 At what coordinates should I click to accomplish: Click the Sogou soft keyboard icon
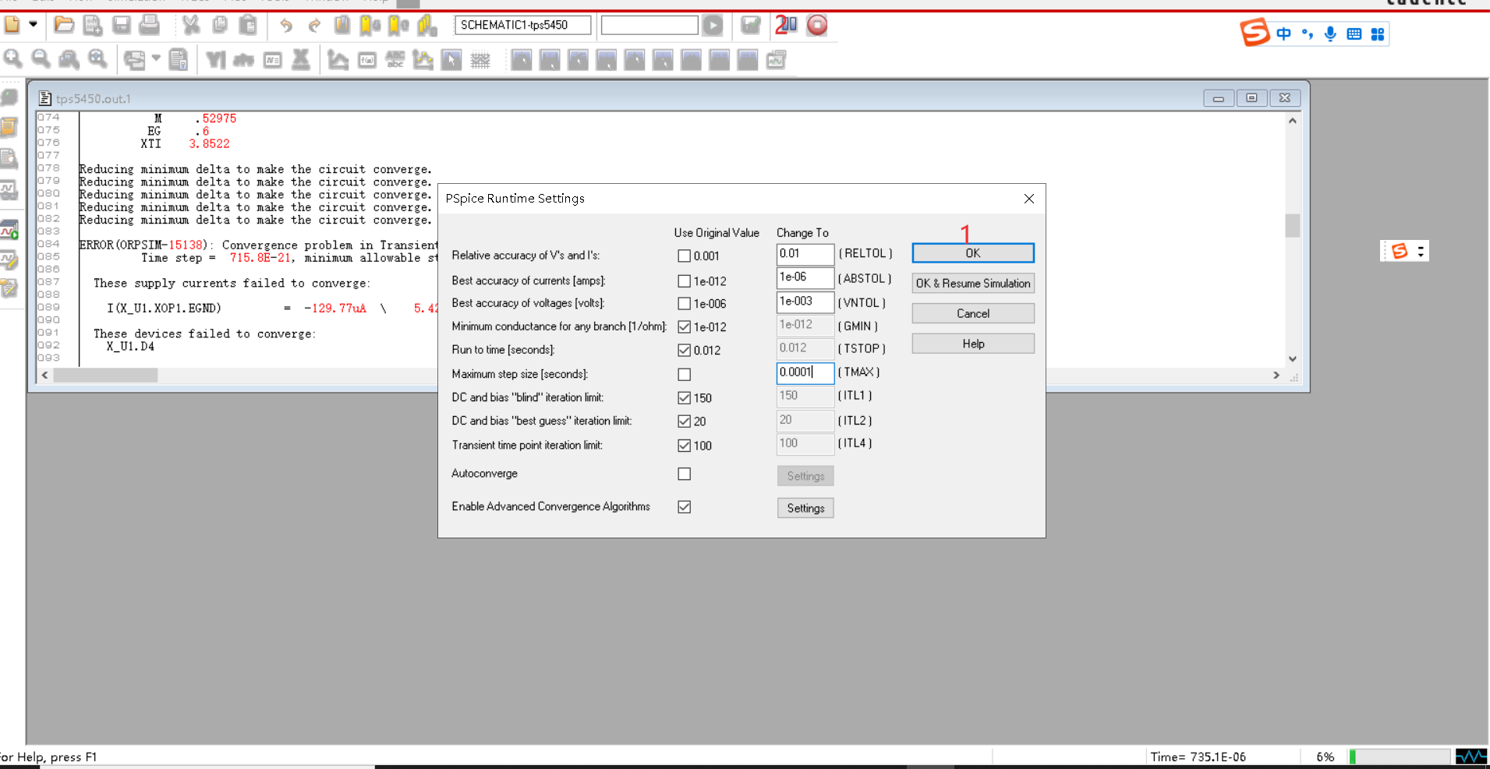coord(1354,34)
